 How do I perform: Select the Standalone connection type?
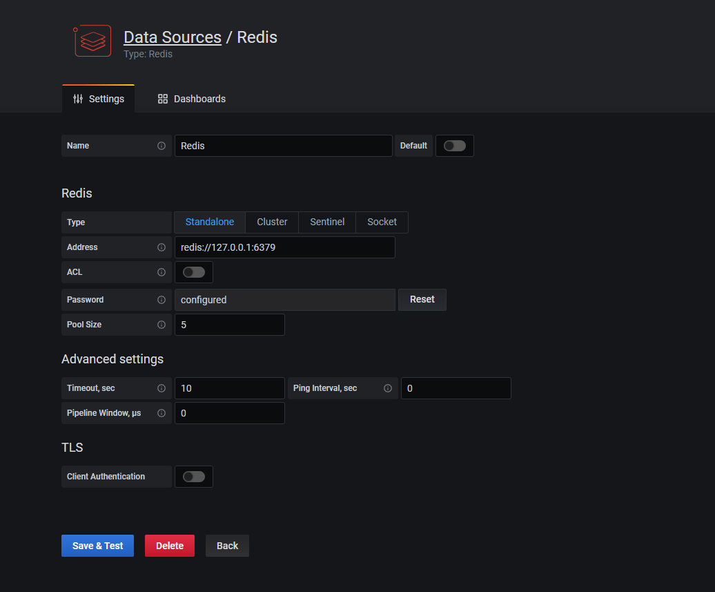coord(210,222)
